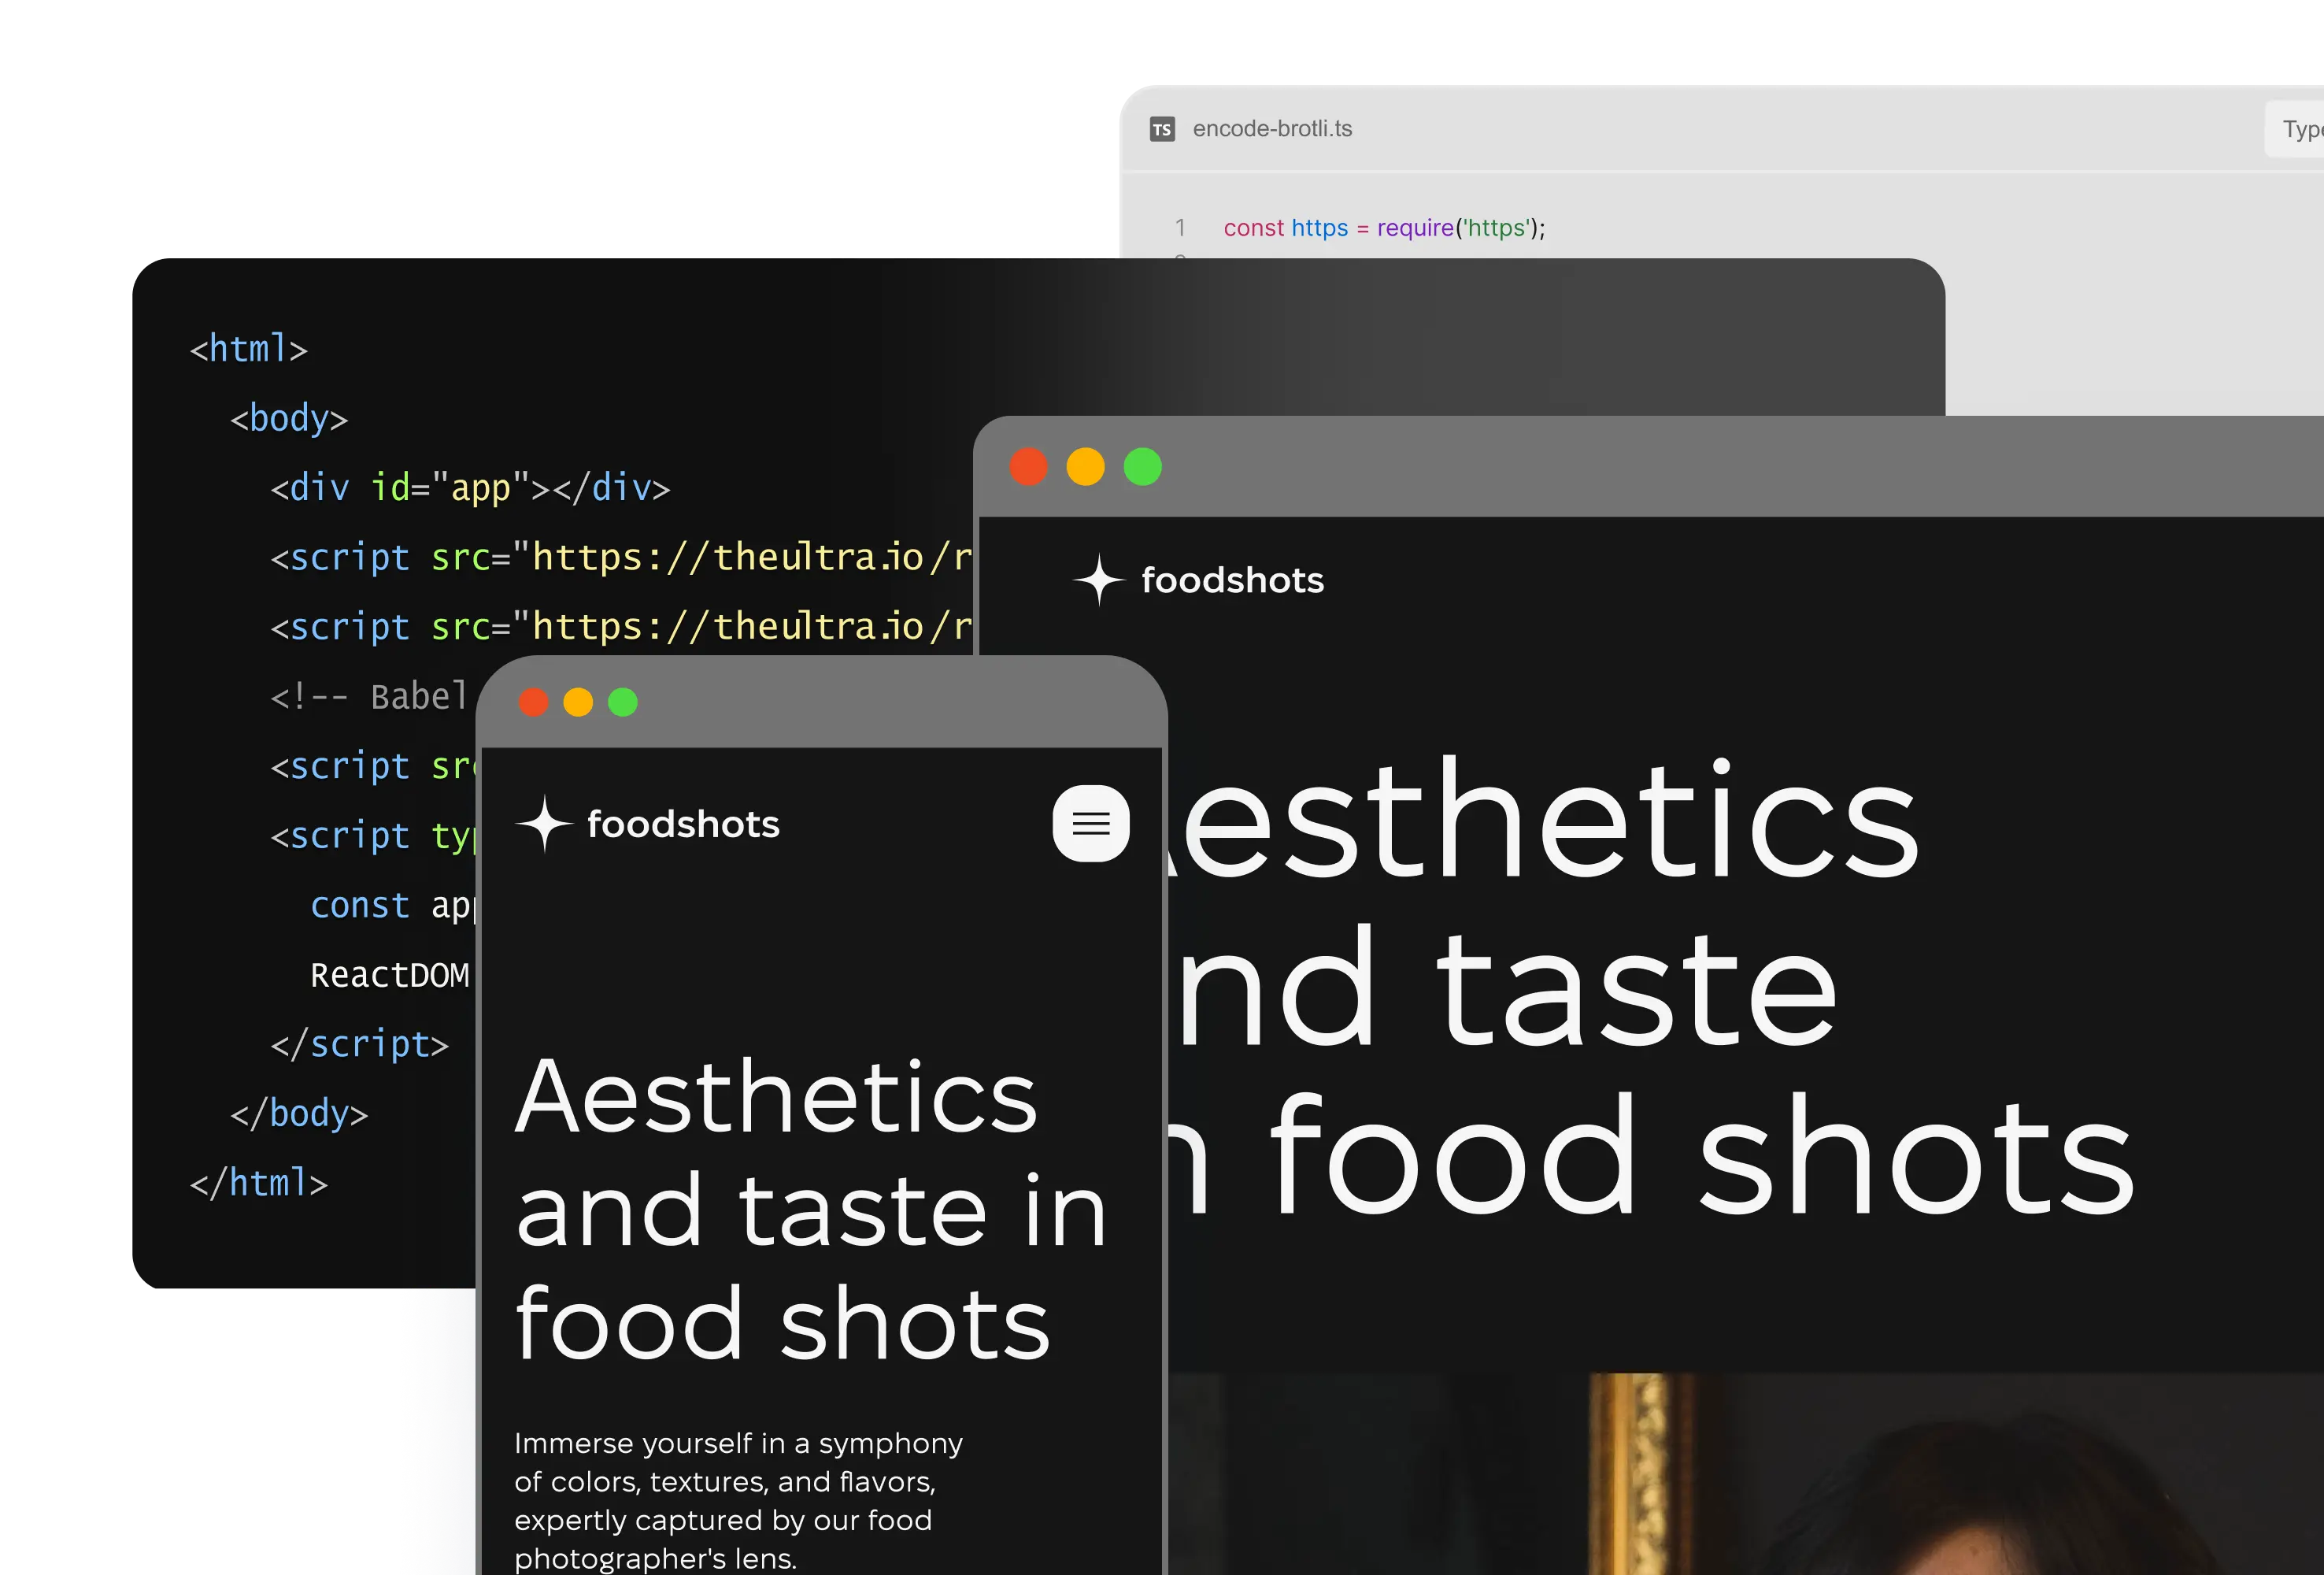2324x1575 pixels.
Task: Click the div id="app" code line
Action: [x=470, y=488]
